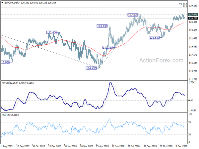The width and height of the screenshot is (199, 149).
Task: Click the 30 Oct 2019 date label
Action: [x=39, y=146]
